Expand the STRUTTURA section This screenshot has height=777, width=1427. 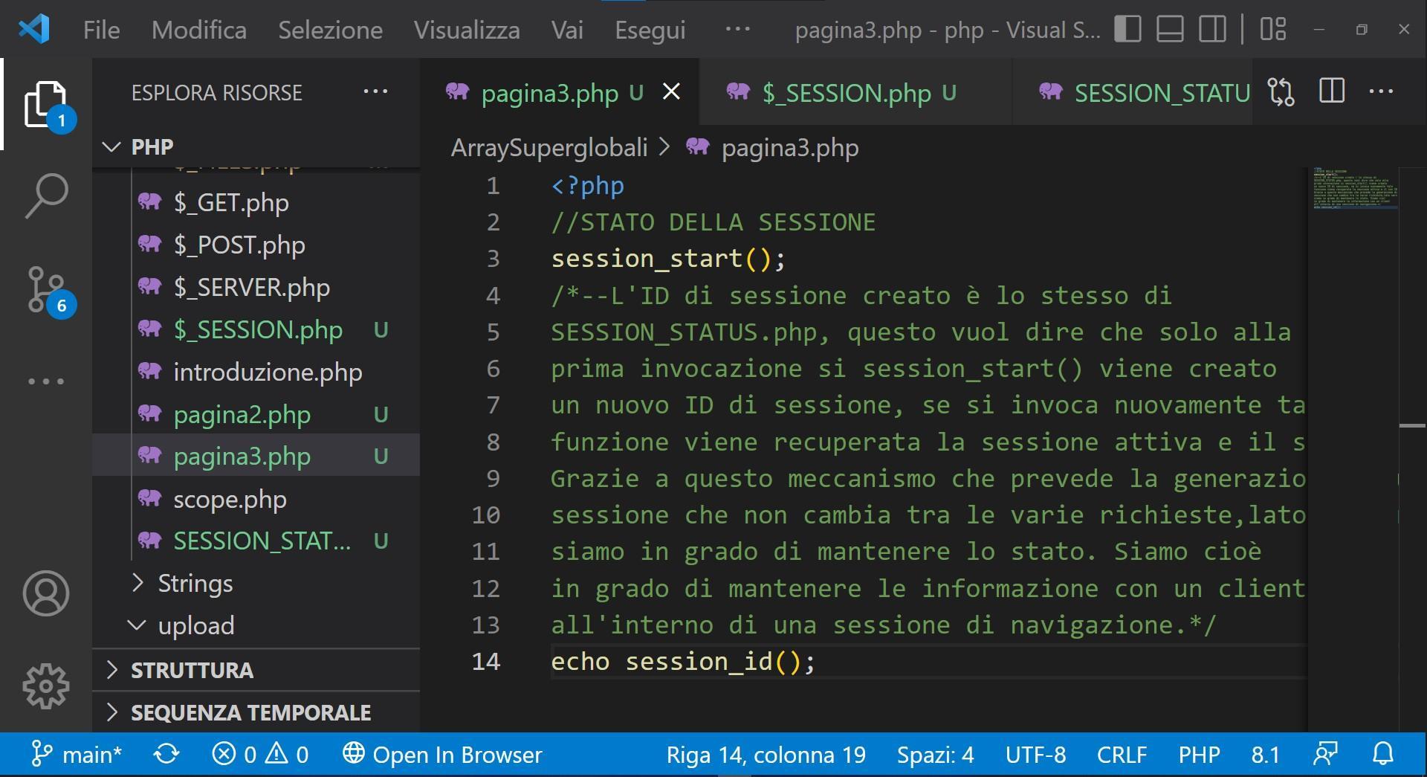[256, 670]
